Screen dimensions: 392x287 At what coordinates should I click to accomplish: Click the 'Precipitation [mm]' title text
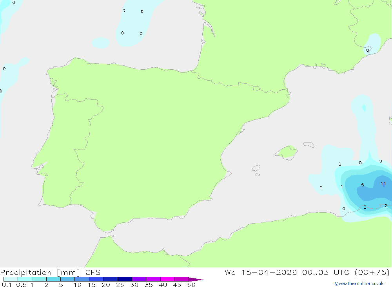point(40,273)
